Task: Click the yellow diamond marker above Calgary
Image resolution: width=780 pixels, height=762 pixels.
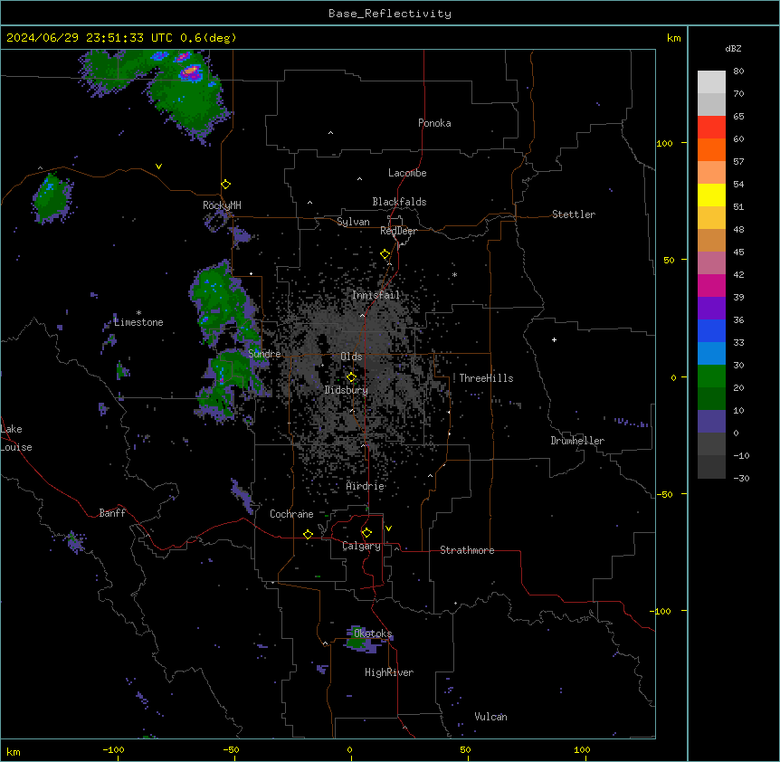Action: click(x=366, y=533)
